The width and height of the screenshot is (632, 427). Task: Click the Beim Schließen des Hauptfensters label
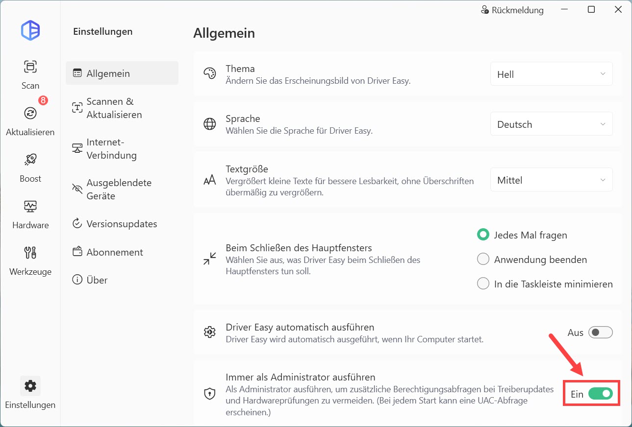pyautogui.click(x=299, y=247)
